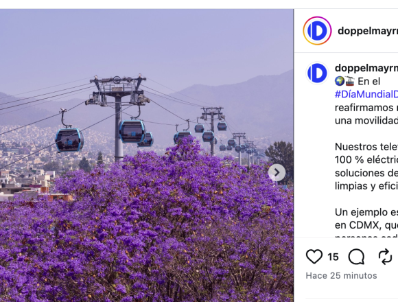Open doppelmayr username in post header
Screen dimensions: 398x302
coord(368,31)
